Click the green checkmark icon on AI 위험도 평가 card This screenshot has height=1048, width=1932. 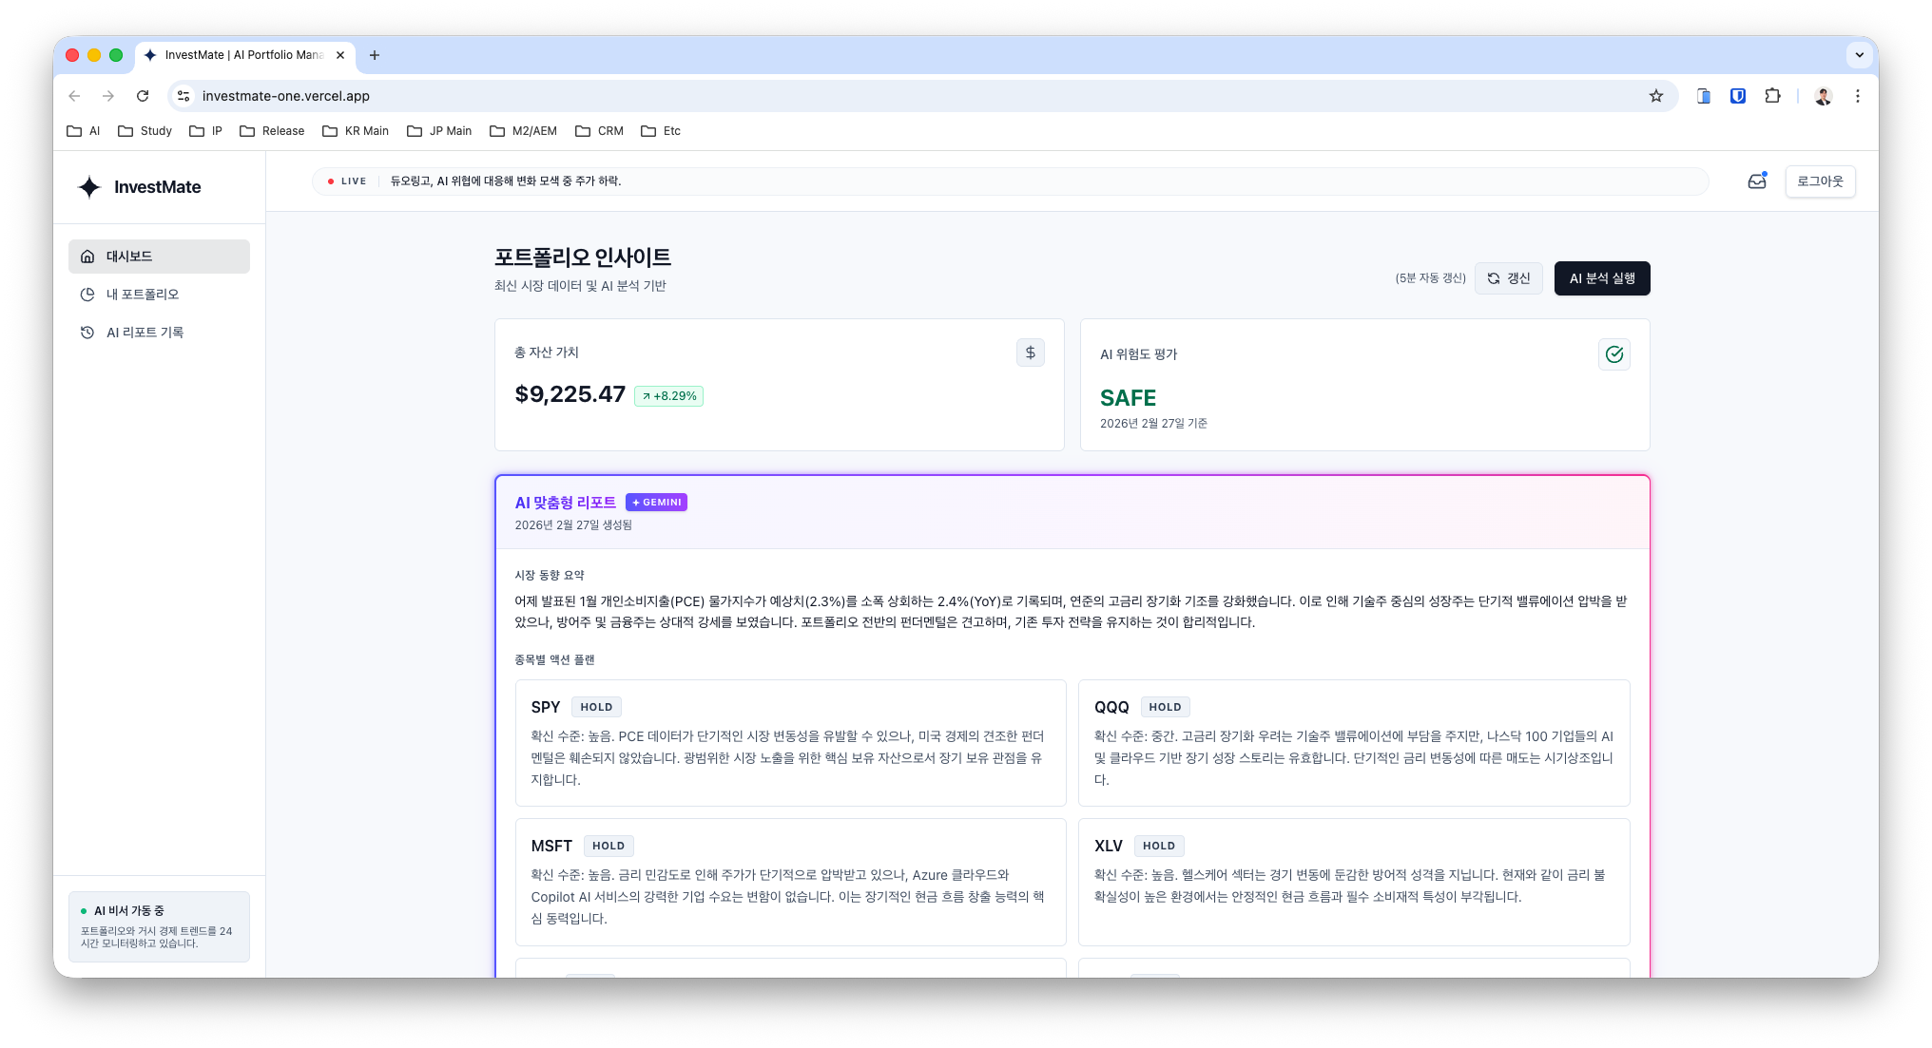click(x=1613, y=354)
